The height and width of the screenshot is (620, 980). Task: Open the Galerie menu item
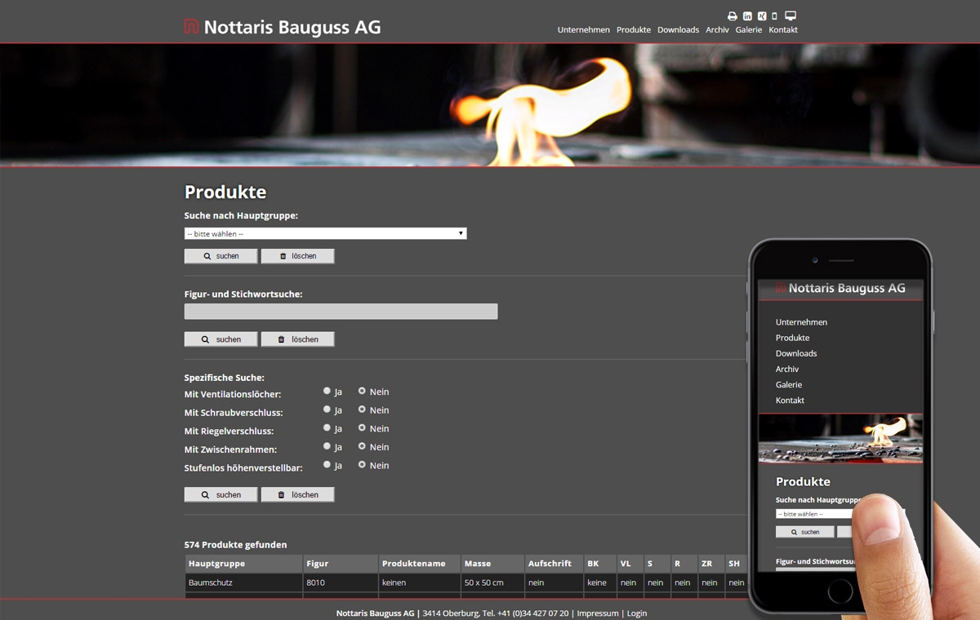click(x=748, y=30)
